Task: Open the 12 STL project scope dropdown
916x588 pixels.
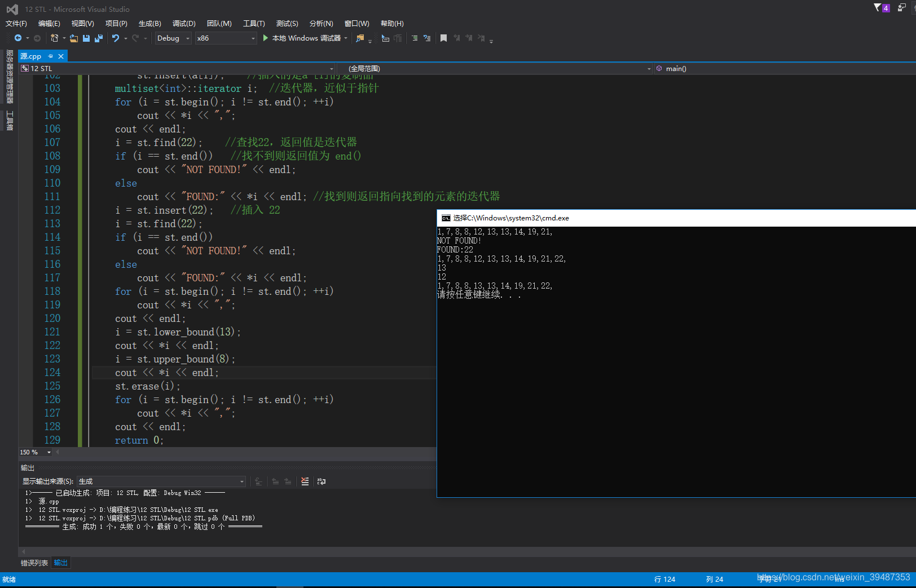Action: pos(177,68)
